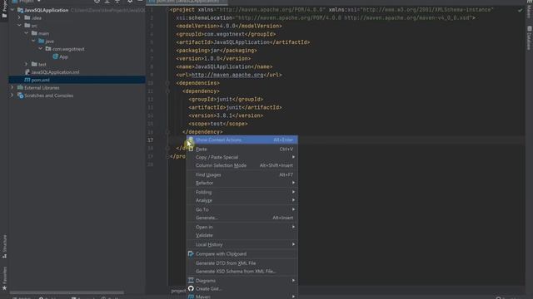Click the Scratches and Consoles icon
Viewport: 533px width, 299px height.
coord(20,96)
